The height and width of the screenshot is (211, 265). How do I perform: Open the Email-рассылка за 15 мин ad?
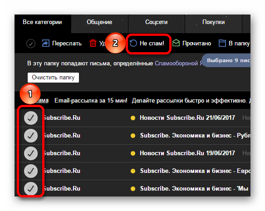pyautogui.click(x=91, y=101)
